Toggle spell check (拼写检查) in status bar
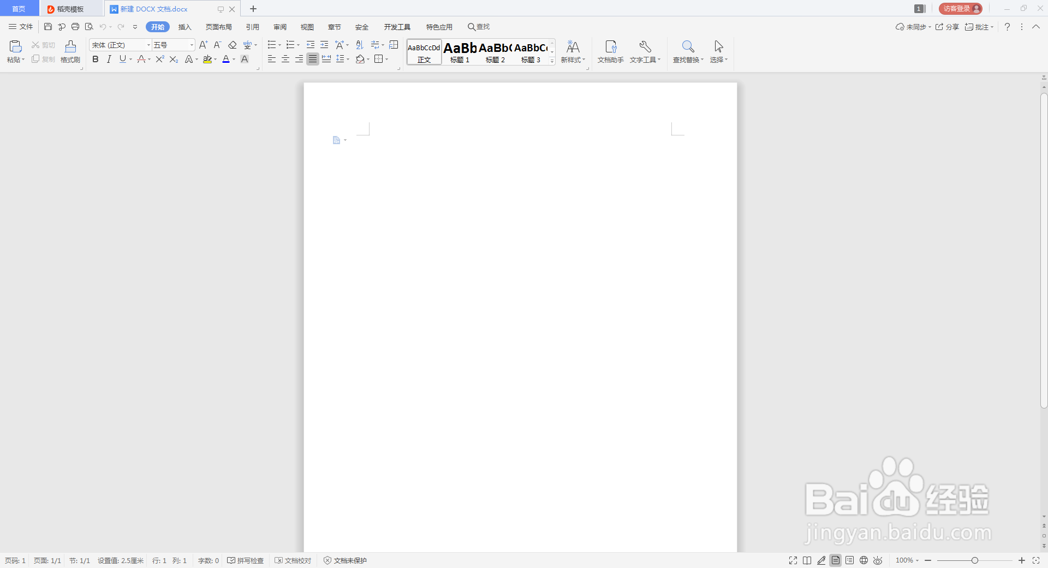Image resolution: width=1048 pixels, height=568 pixels. [246, 560]
